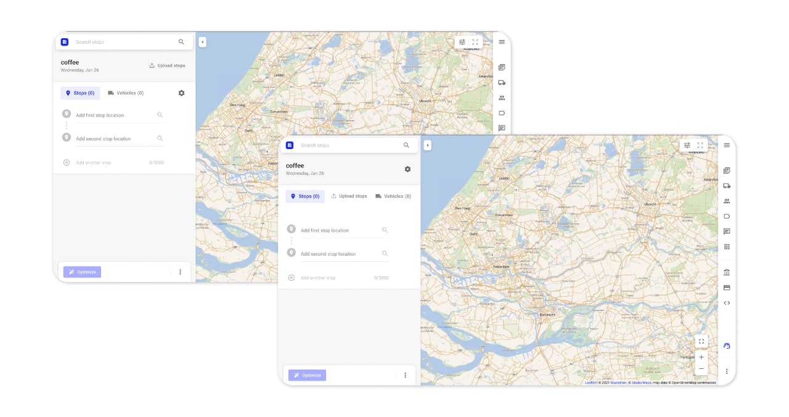Click collapse-map arrows icon in front window
Viewport: 789px width, 417px height.
[x=700, y=145]
